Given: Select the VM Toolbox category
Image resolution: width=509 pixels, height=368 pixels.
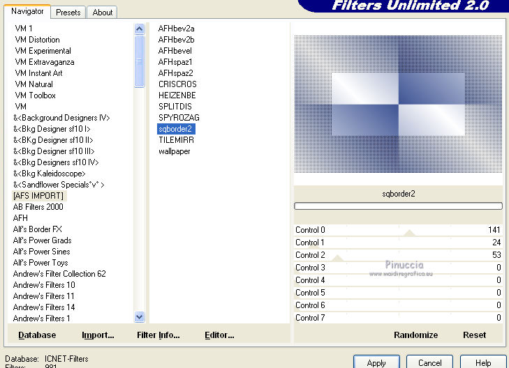Looking at the screenshot, I should pyautogui.click(x=35, y=95).
